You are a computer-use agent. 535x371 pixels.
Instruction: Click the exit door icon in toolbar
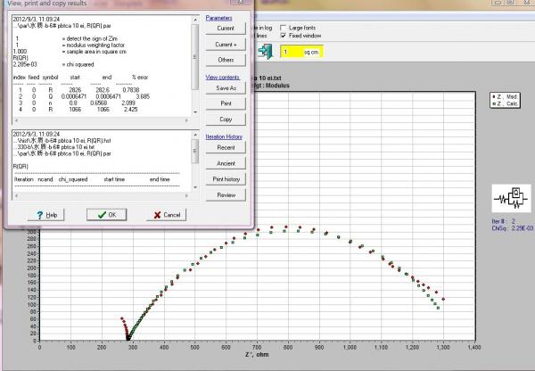[x=265, y=53]
